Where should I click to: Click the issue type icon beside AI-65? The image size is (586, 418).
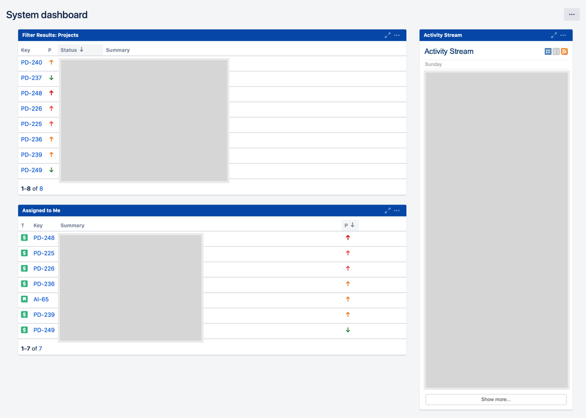point(24,299)
